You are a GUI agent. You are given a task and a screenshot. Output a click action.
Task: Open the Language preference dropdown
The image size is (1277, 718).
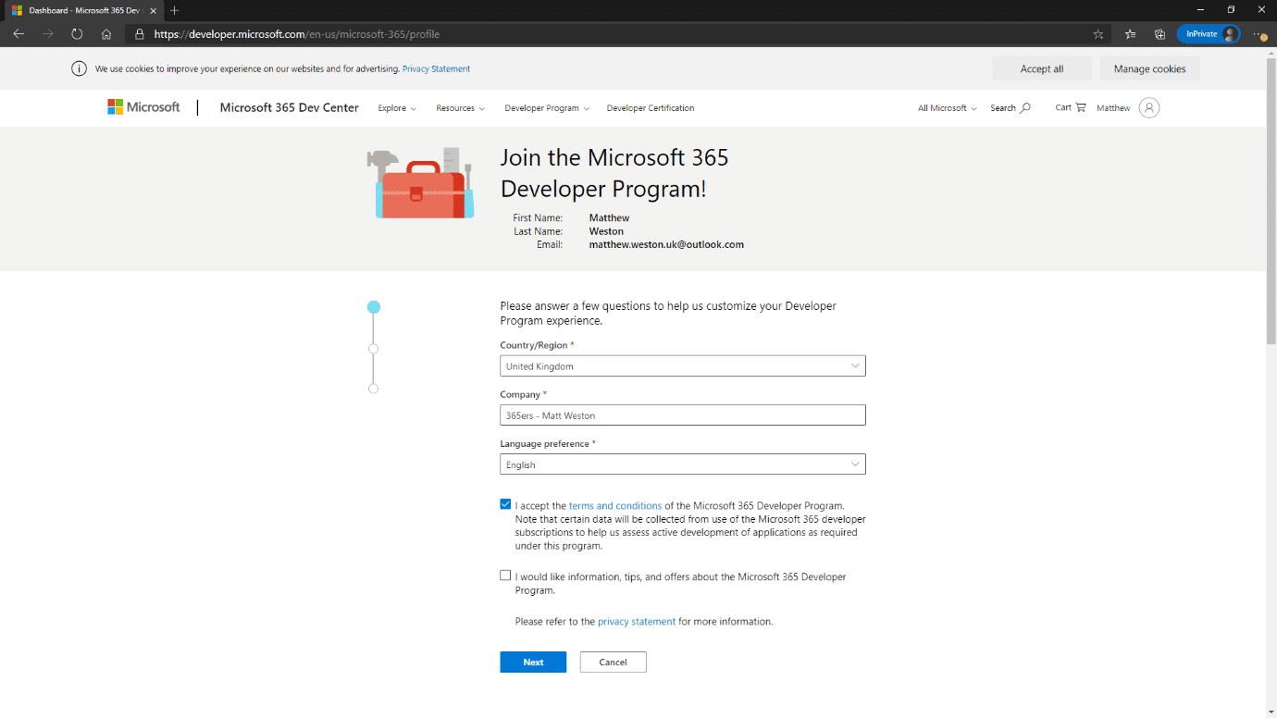682,464
